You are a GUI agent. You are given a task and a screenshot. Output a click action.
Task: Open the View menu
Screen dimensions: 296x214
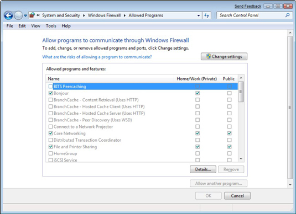[x=35, y=26]
